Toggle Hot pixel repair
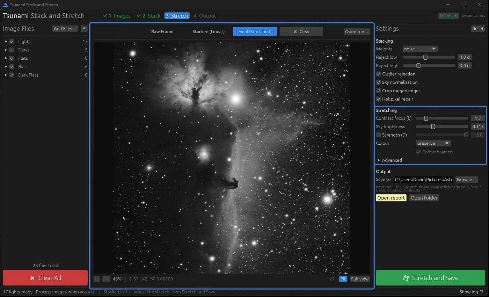This screenshot has width=489, height=297. [378, 99]
